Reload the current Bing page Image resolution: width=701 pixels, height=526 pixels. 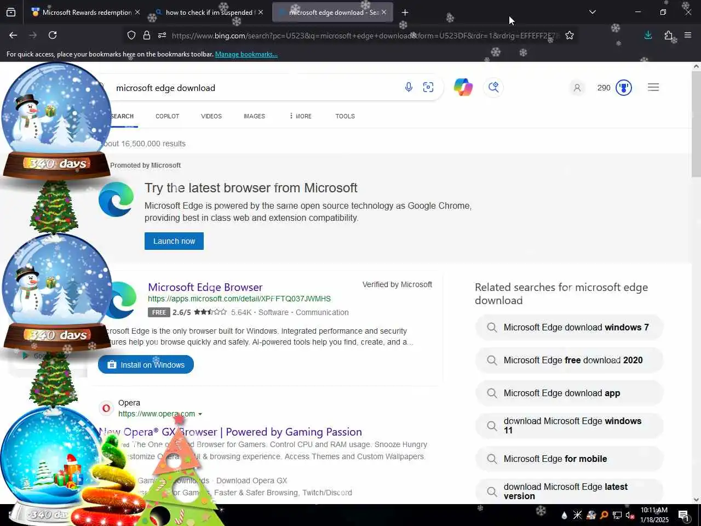coord(53,35)
